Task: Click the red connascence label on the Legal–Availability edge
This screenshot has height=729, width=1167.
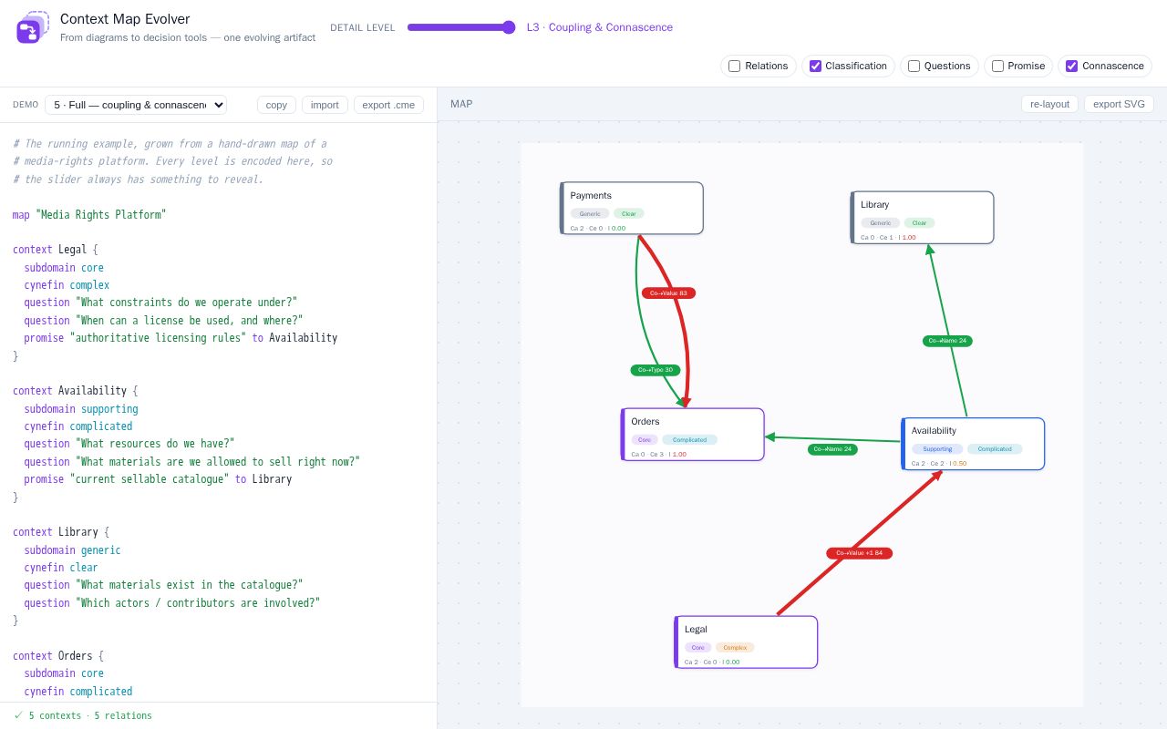Action: click(x=859, y=553)
